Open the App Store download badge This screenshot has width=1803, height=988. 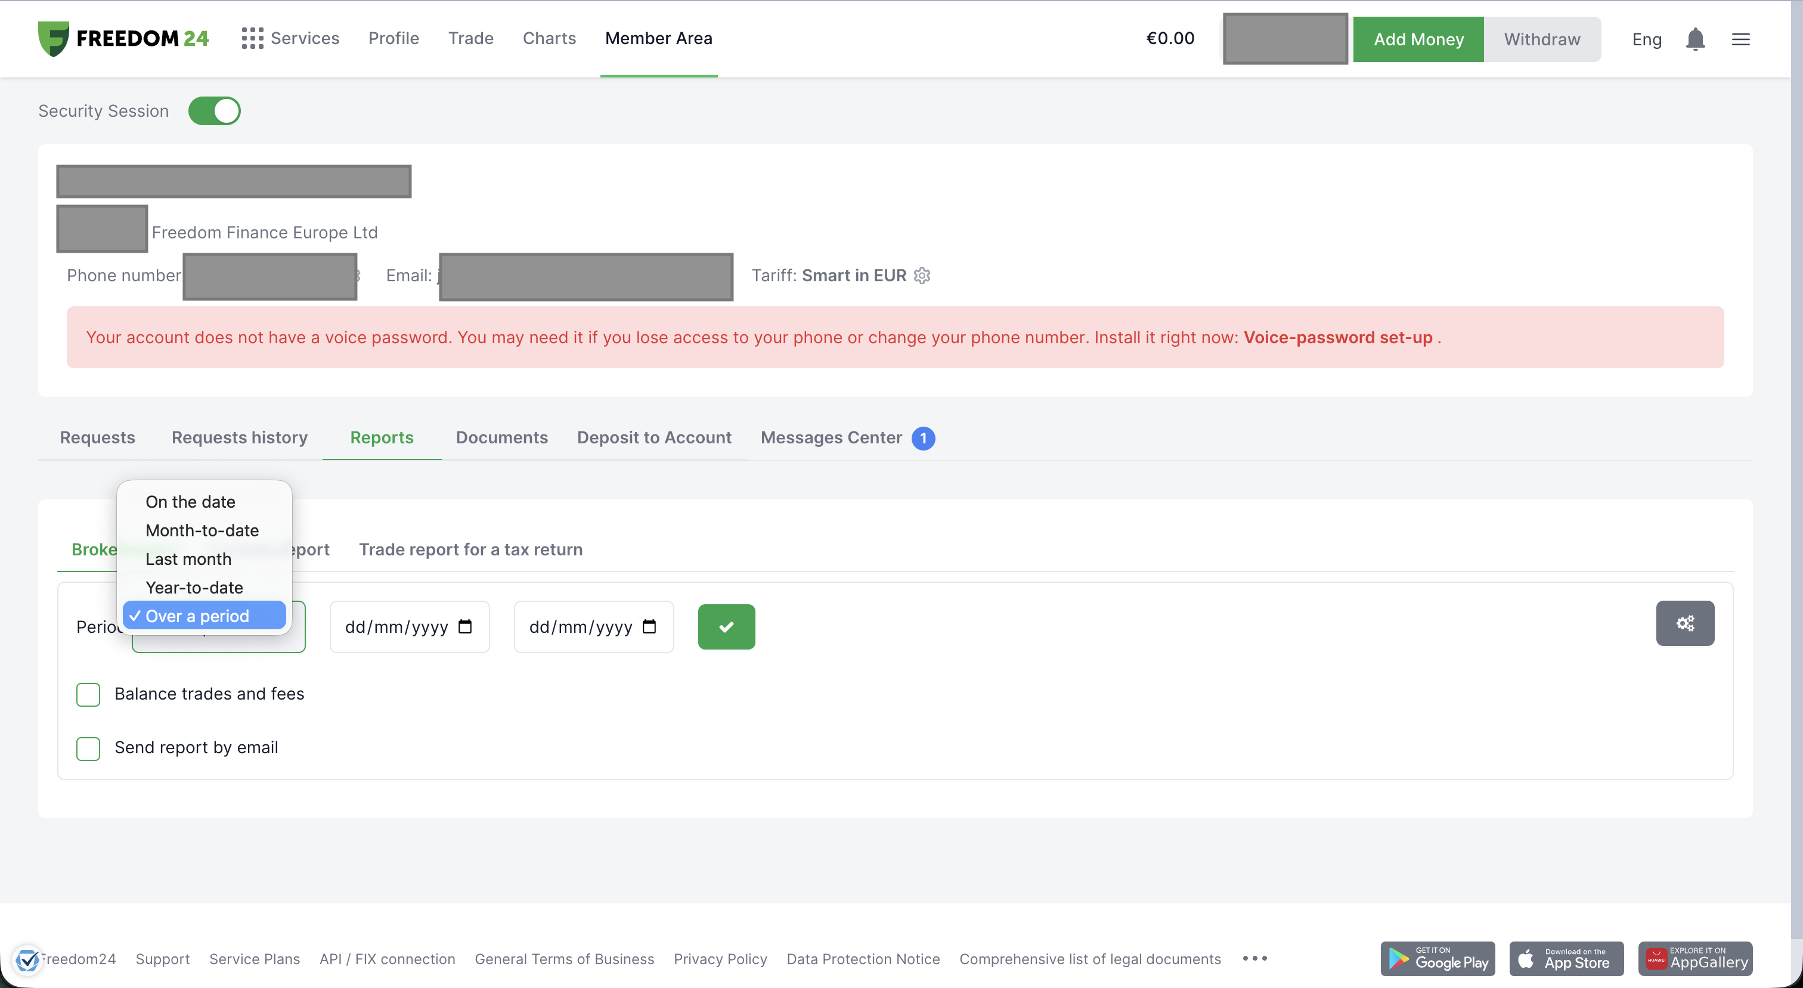pos(1566,958)
